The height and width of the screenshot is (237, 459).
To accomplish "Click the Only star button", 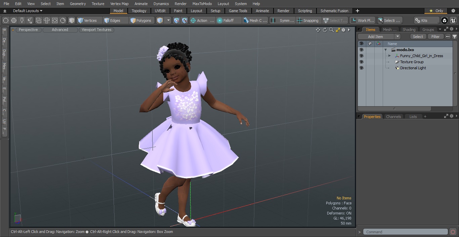I will pyautogui.click(x=436, y=11).
